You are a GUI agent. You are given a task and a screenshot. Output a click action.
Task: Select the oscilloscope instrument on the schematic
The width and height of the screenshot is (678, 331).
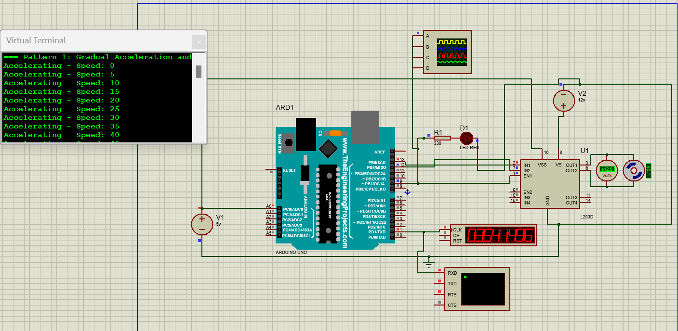[x=447, y=52]
